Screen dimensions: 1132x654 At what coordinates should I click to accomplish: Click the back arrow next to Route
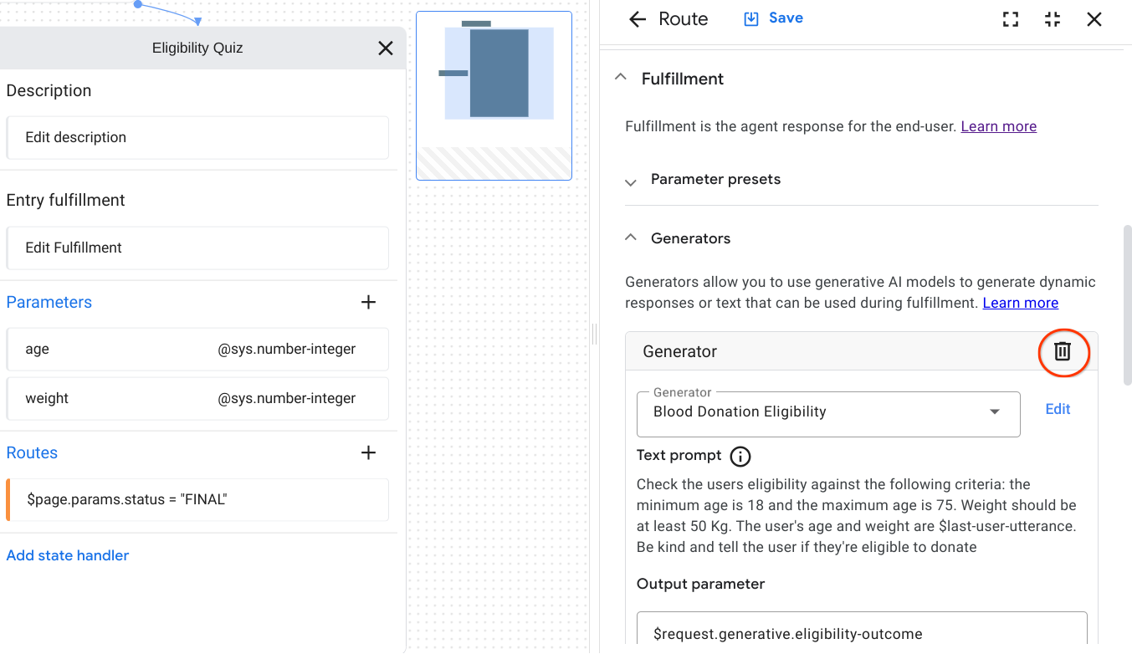pos(638,19)
